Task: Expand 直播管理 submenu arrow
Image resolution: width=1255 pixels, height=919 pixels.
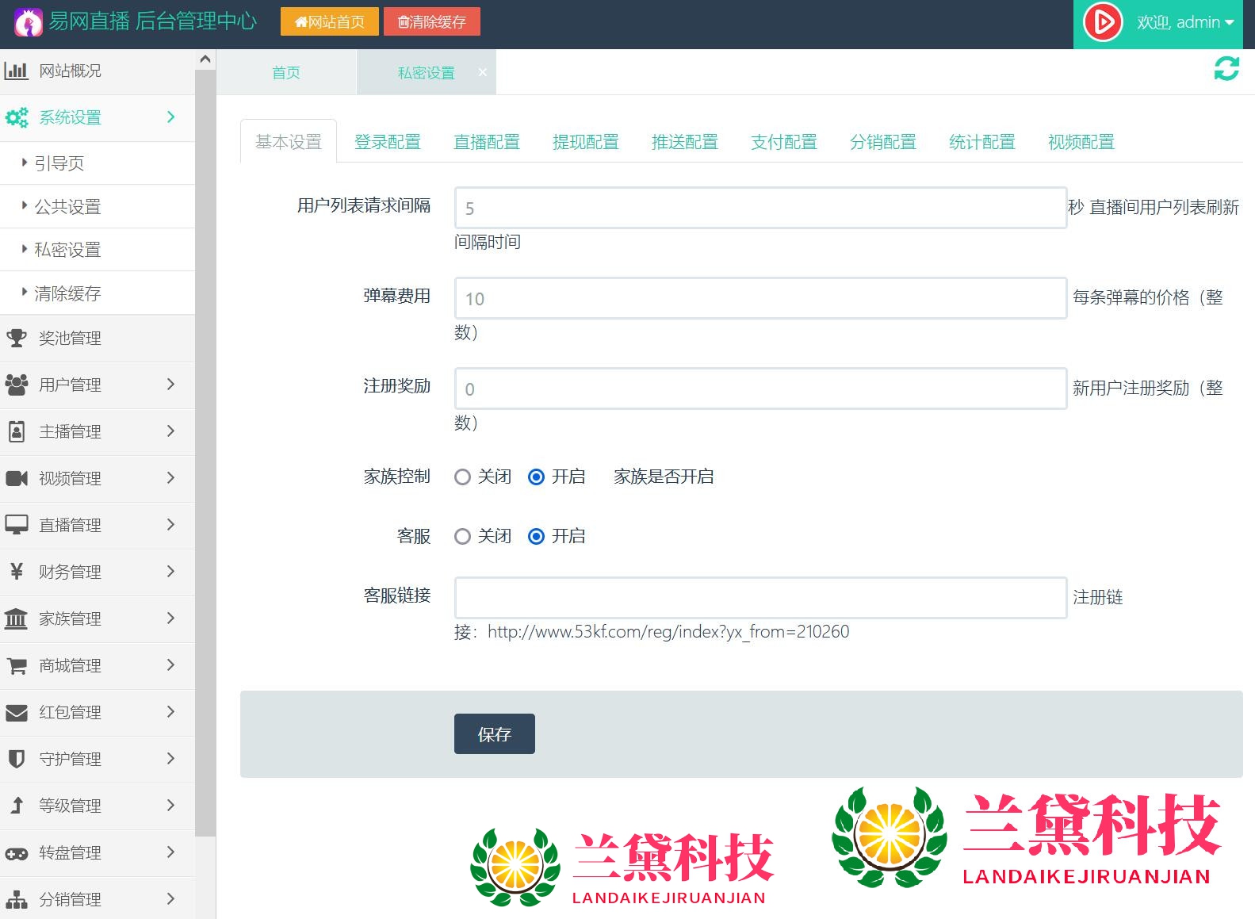Action: [x=170, y=525]
